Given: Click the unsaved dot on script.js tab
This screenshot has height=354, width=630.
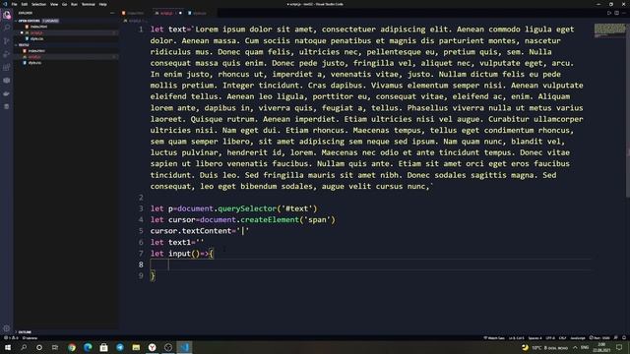Looking at the screenshot, I should pyautogui.click(x=180, y=13).
